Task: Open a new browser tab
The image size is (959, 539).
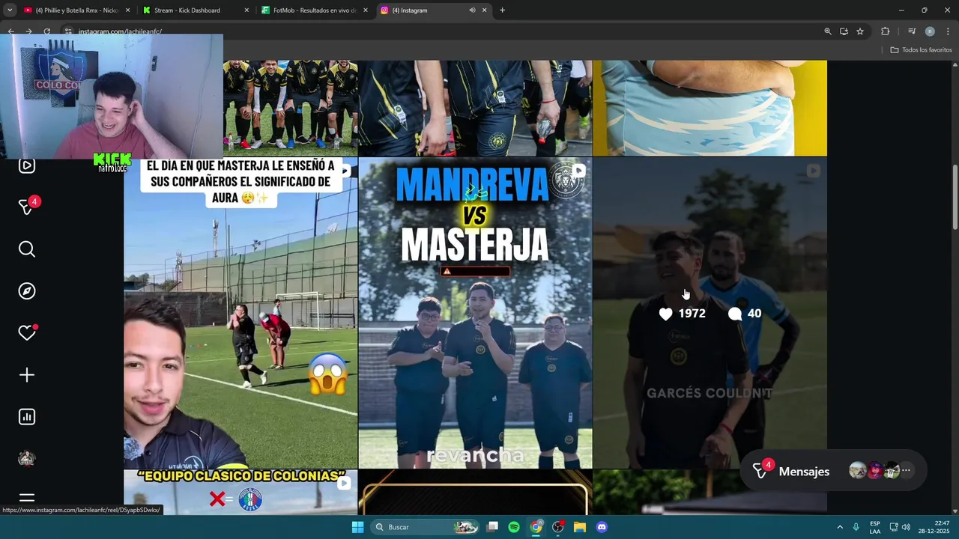Action: coord(502,10)
